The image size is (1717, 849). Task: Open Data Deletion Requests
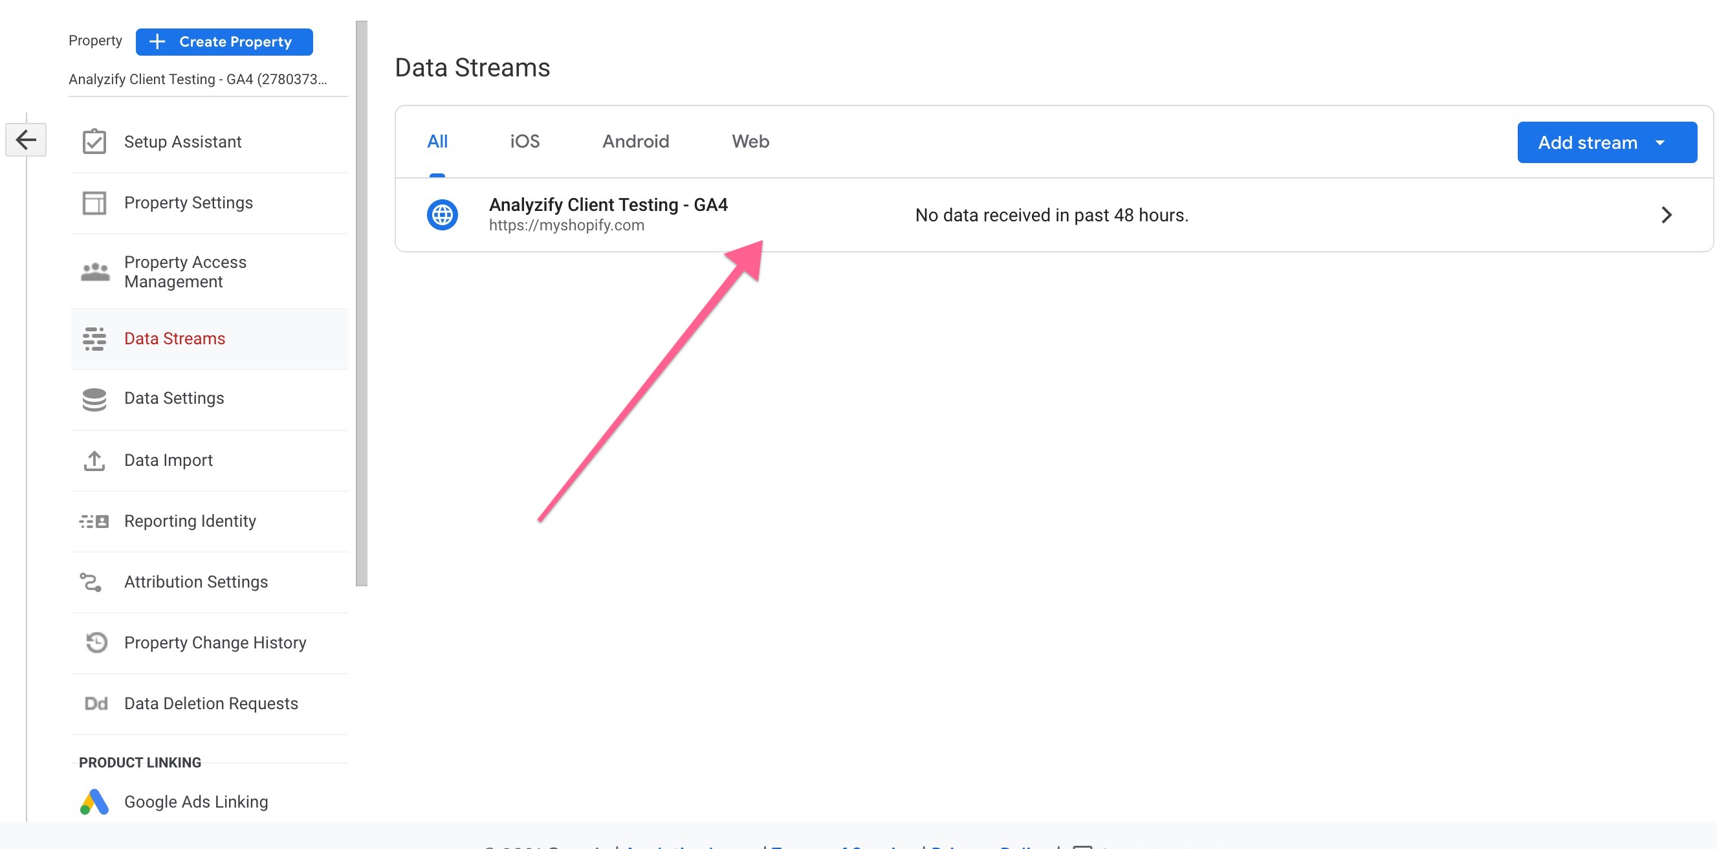210,703
